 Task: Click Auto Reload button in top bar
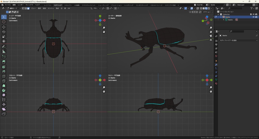199,5
